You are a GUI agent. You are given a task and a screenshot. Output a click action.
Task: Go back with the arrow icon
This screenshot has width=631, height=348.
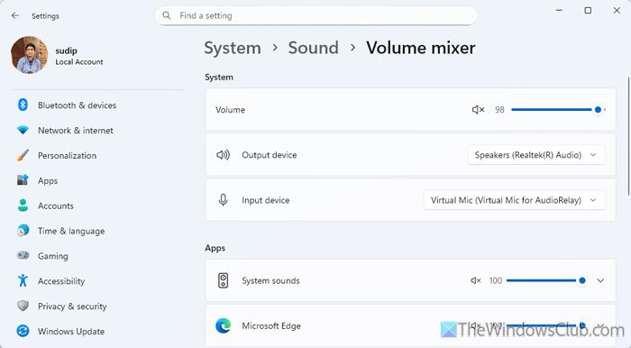pos(15,15)
